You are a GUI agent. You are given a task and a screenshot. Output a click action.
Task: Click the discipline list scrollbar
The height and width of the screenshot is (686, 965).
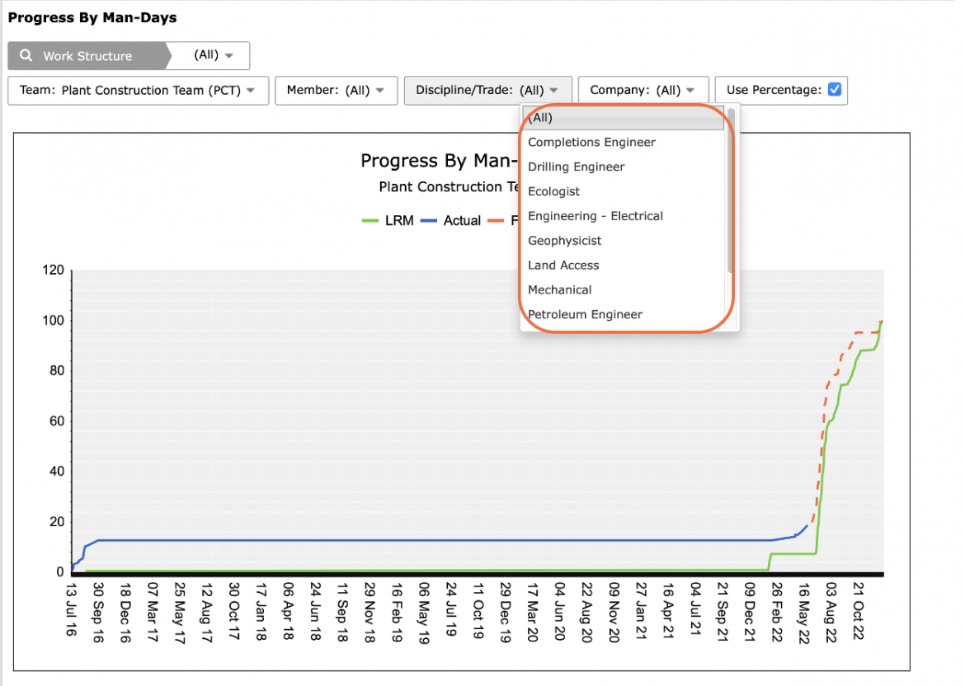[x=731, y=190]
